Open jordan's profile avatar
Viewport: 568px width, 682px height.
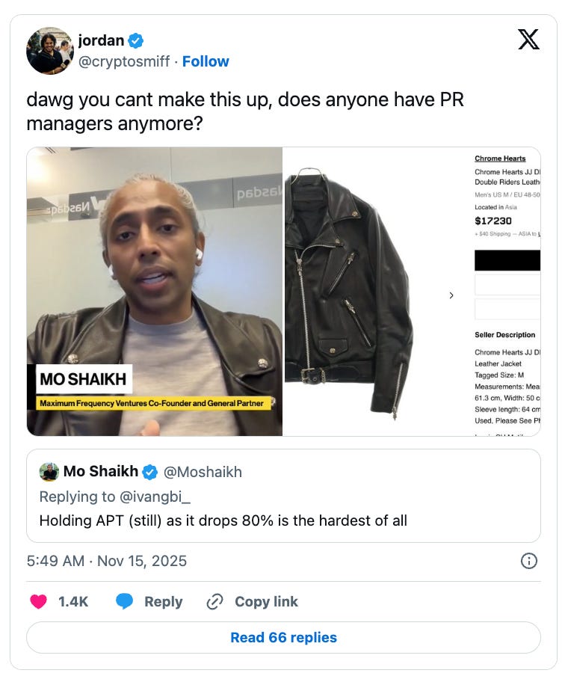click(x=50, y=51)
